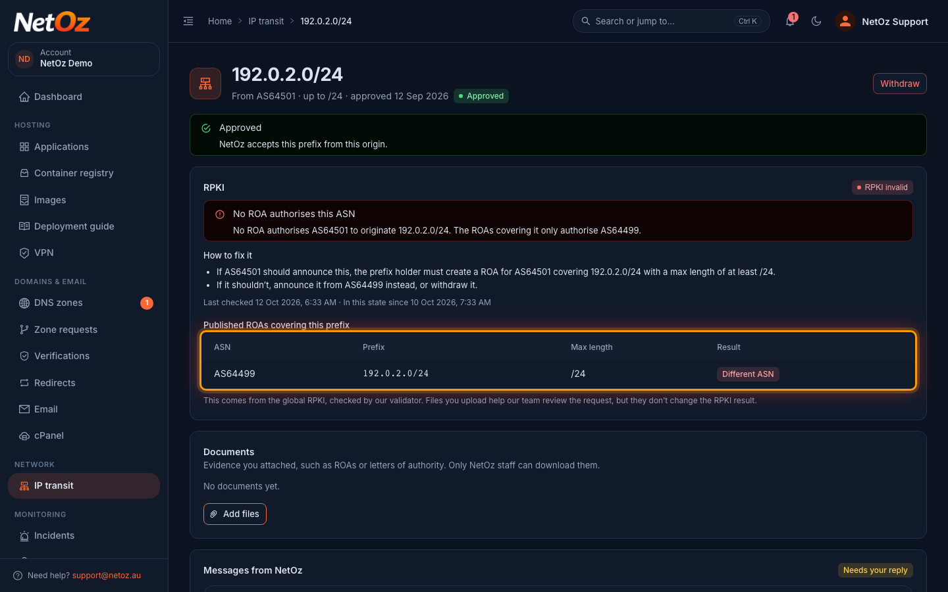
Task: Click the IP transit network icon in sidebar
Action: pyautogui.click(x=24, y=485)
